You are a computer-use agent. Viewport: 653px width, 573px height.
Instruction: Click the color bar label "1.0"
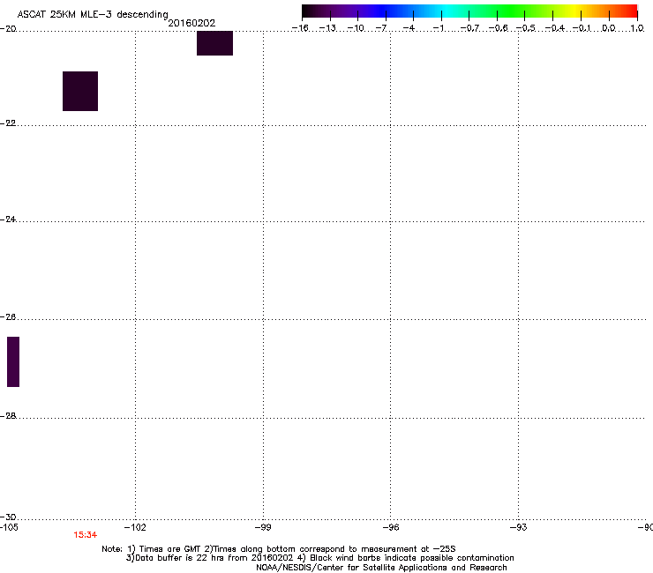click(x=637, y=28)
